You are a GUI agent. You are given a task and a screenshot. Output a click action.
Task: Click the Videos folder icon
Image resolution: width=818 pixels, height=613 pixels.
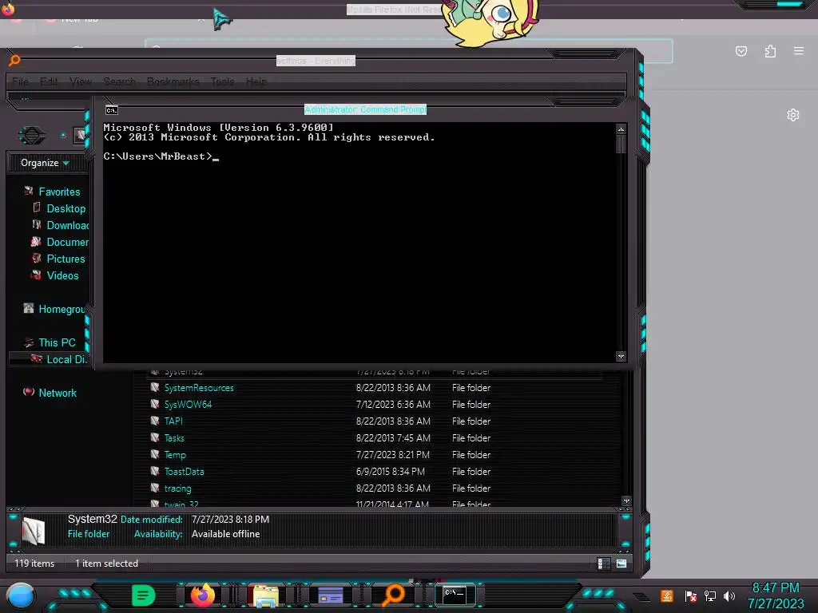coord(36,275)
